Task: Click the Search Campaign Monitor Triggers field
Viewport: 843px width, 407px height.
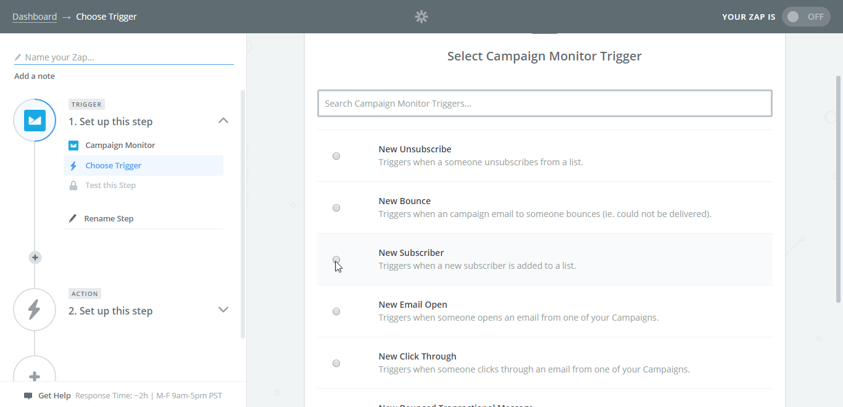Action: [544, 104]
